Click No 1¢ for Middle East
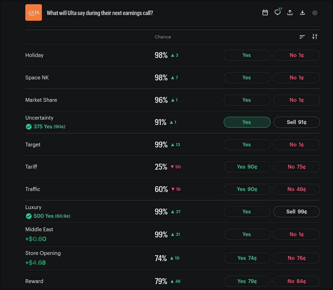This screenshot has height=290, width=333. tap(297, 234)
